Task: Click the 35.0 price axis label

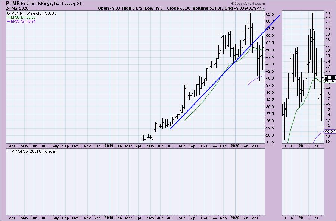Action: pyautogui.click(x=270, y=93)
